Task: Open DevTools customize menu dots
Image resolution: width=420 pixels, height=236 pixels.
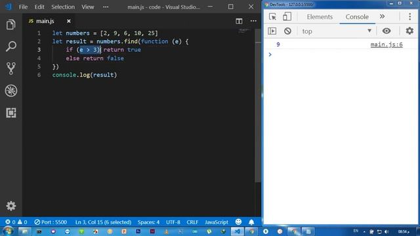Action: click(409, 16)
